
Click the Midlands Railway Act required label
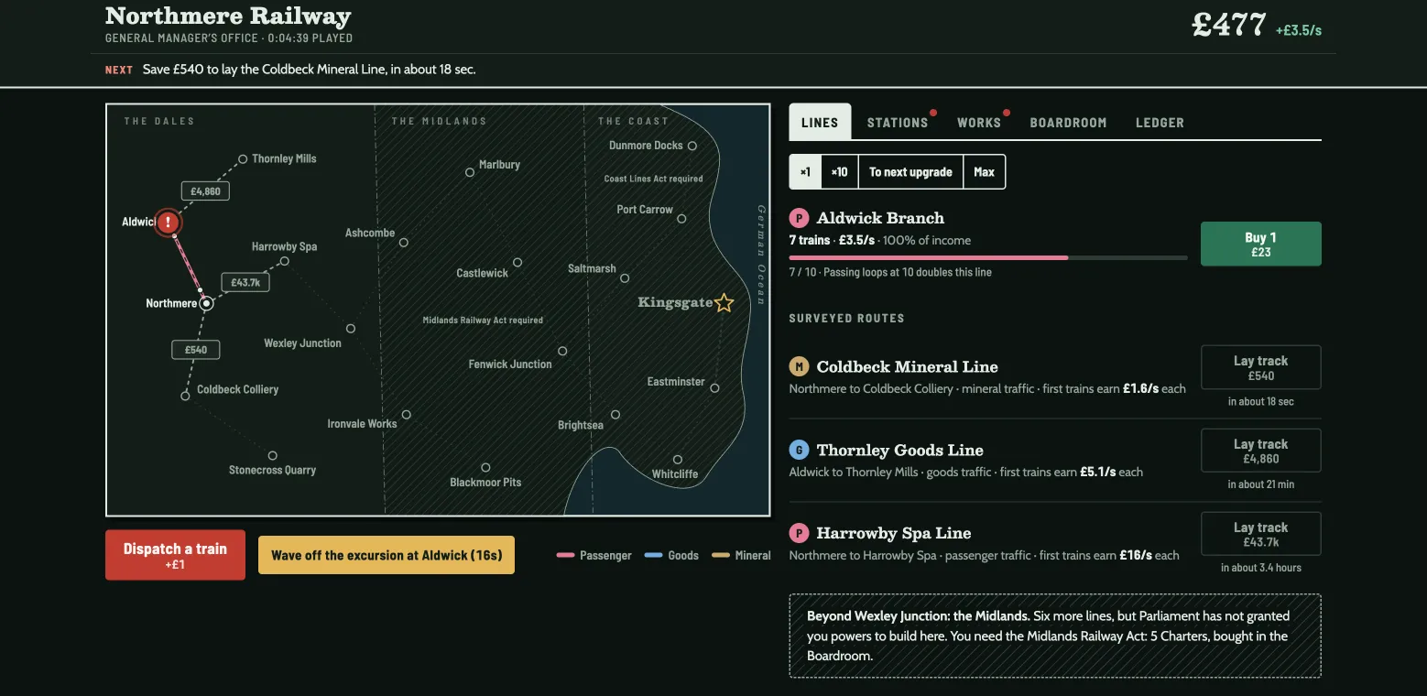483,321
